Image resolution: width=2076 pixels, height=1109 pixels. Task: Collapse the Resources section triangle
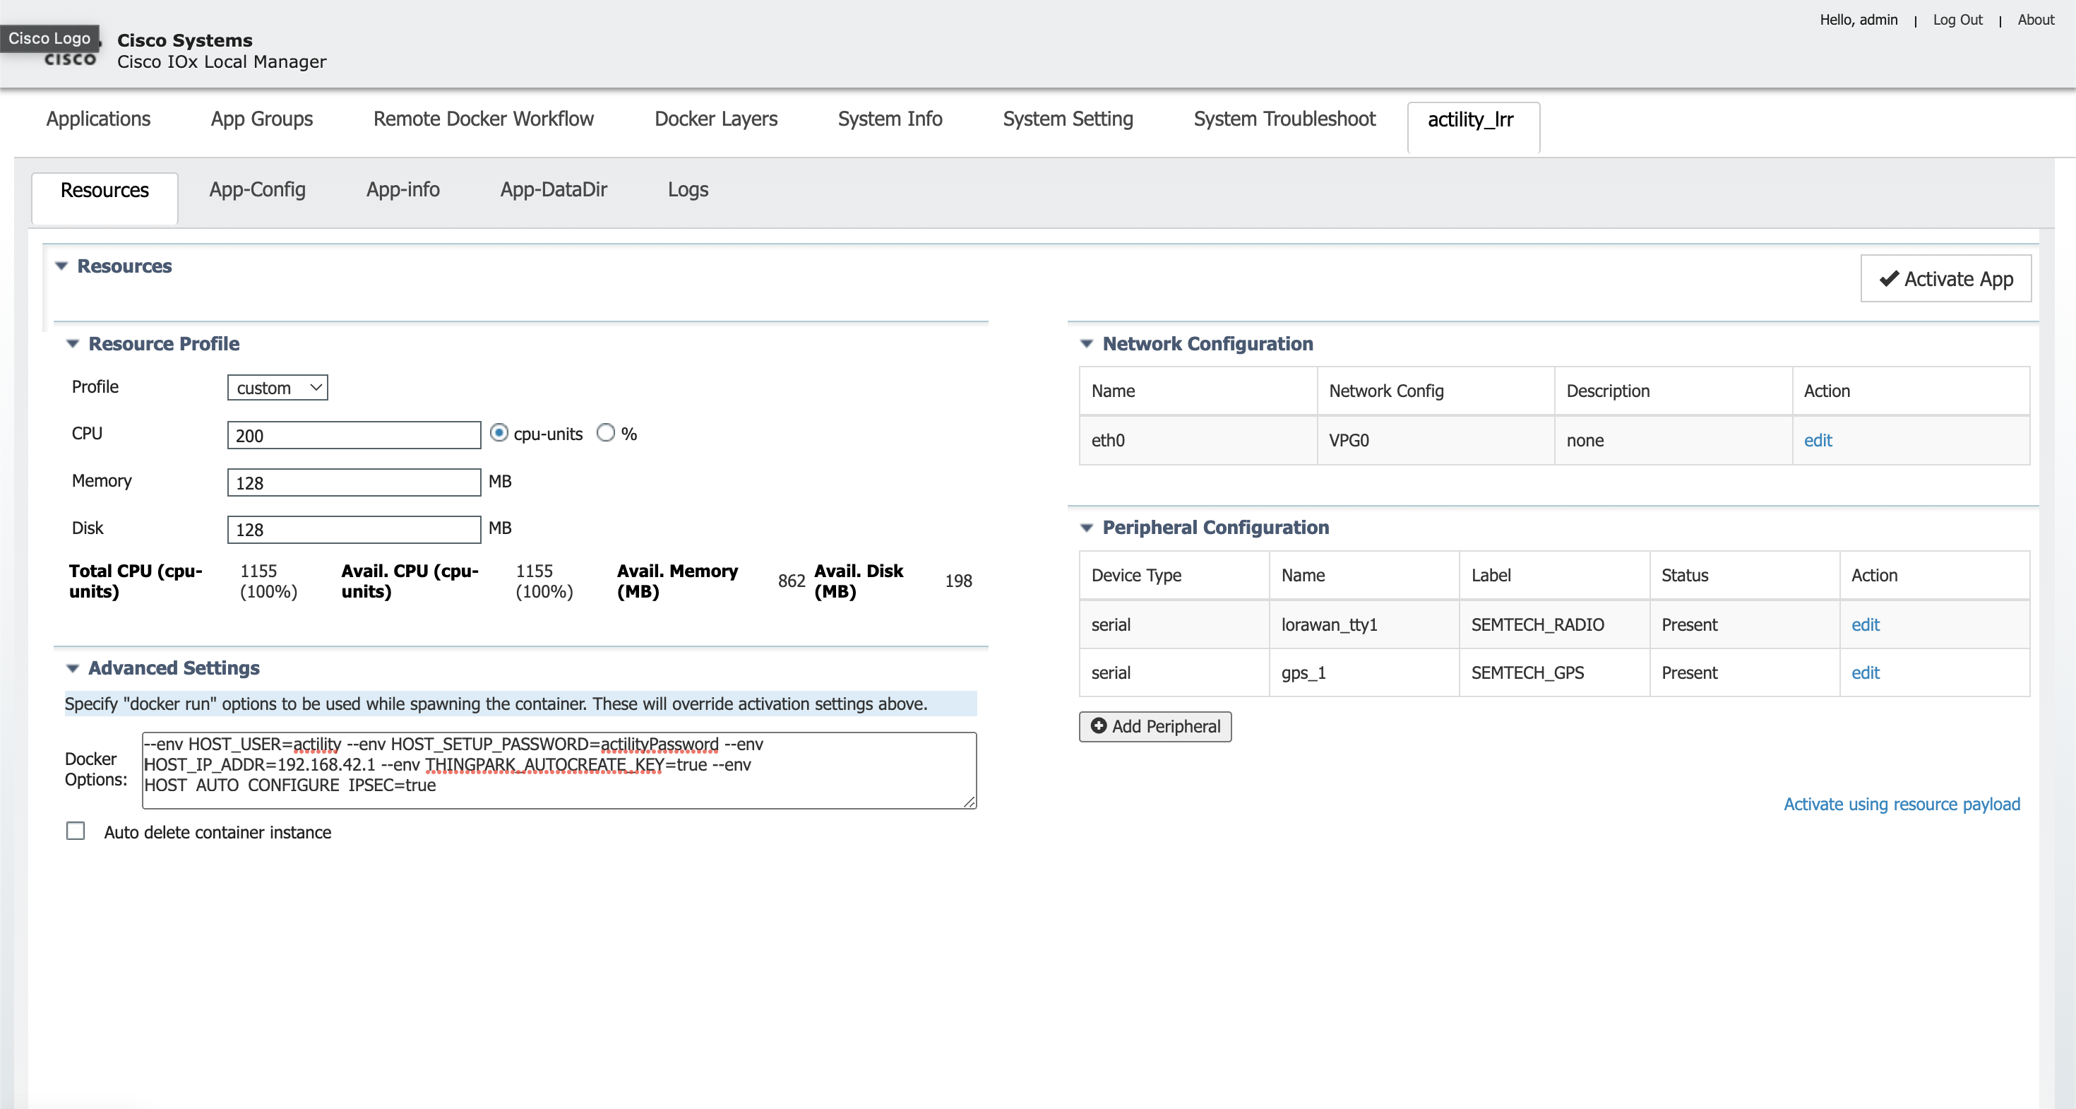[61, 266]
